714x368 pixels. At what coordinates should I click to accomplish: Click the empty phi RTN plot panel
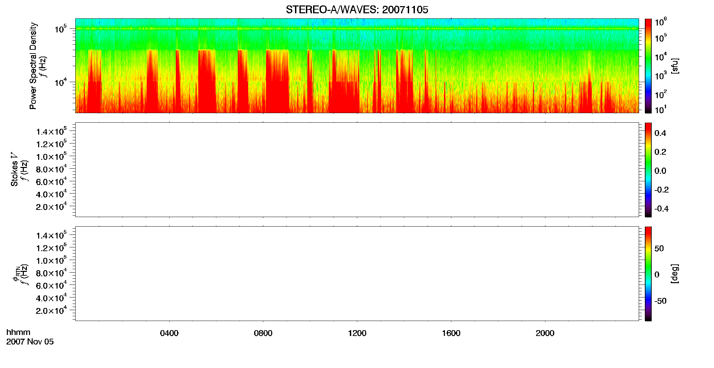tap(357, 274)
